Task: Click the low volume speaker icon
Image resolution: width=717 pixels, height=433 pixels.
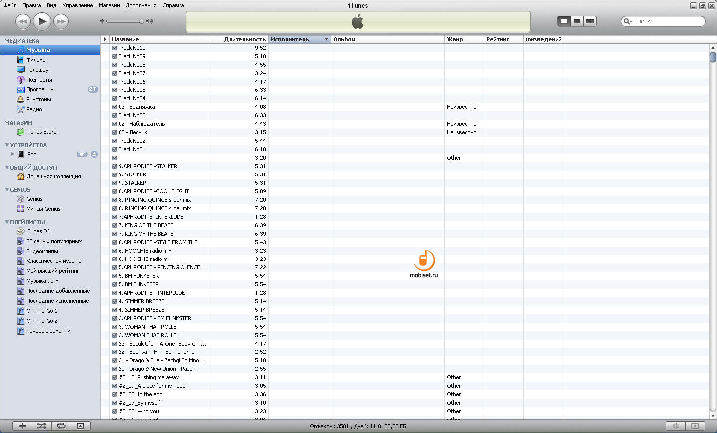Action: (102, 21)
